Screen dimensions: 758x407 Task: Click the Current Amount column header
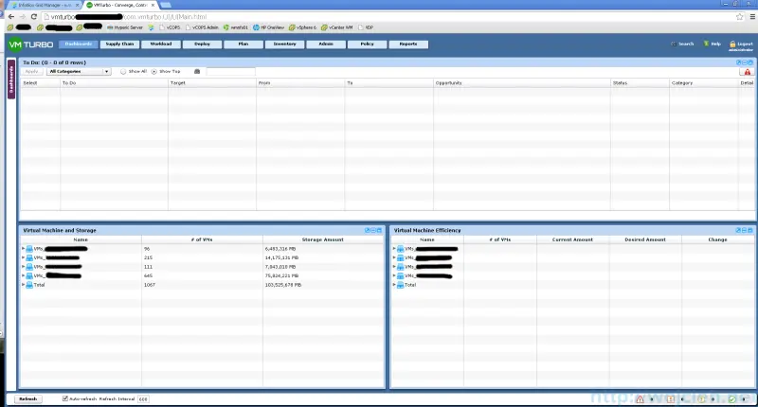click(x=572, y=239)
